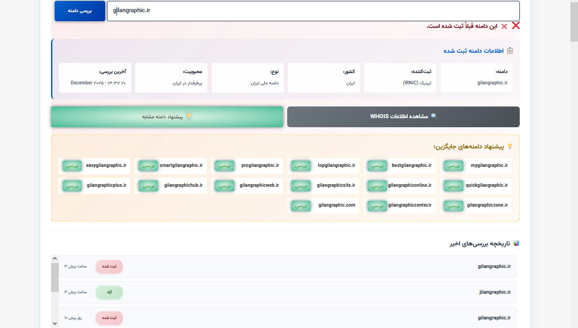Check availability of easygilangraphic.ir
This screenshot has height=328, width=578.
(72, 166)
